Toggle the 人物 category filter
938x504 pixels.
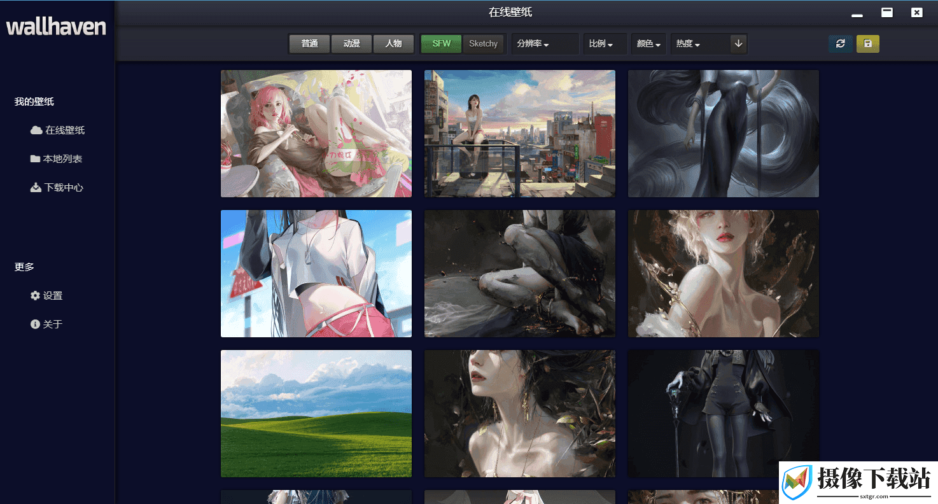(x=393, y=43)
